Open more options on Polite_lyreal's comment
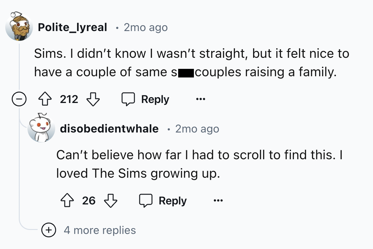The height and width of the screenshot is (249, 373). point(201,100)
